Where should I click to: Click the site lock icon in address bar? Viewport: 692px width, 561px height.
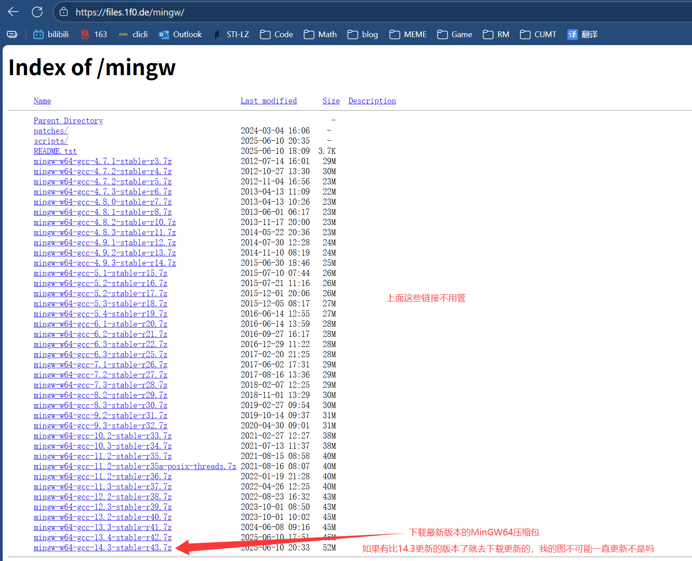click(64, 12)
